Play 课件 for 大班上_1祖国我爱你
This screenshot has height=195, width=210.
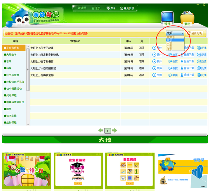[x=157, y=75]
